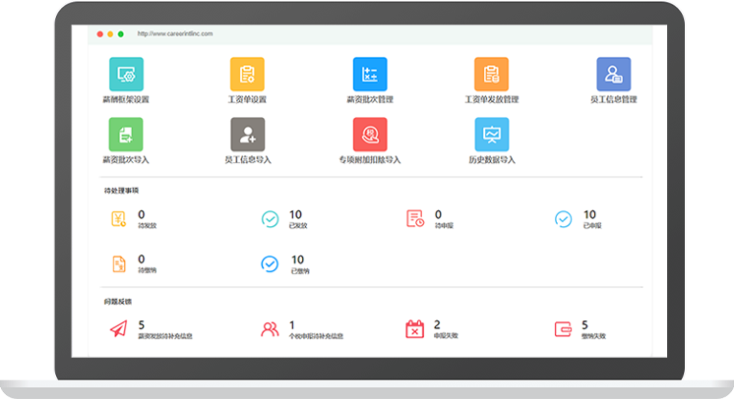Click the green 薪资批次导入 import icon
Screen dimensions: 734x399
pos(126,135)
